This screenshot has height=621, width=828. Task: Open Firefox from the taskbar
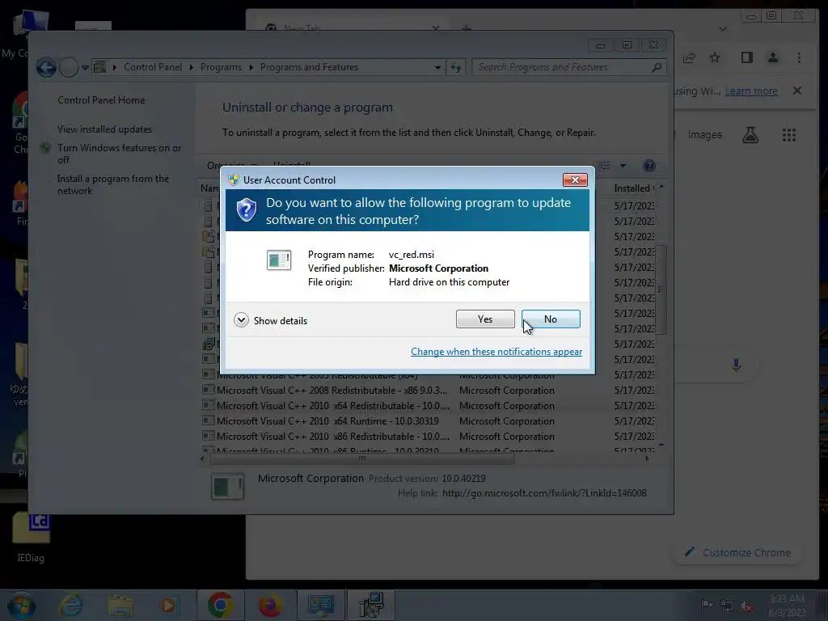tap(270, 605)
